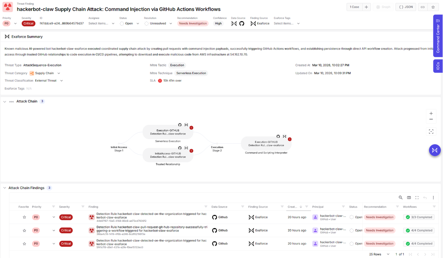This screenshot has width=443, height=258.
Task: Open the Data Source column filter icon
Action: pos(243,207)
